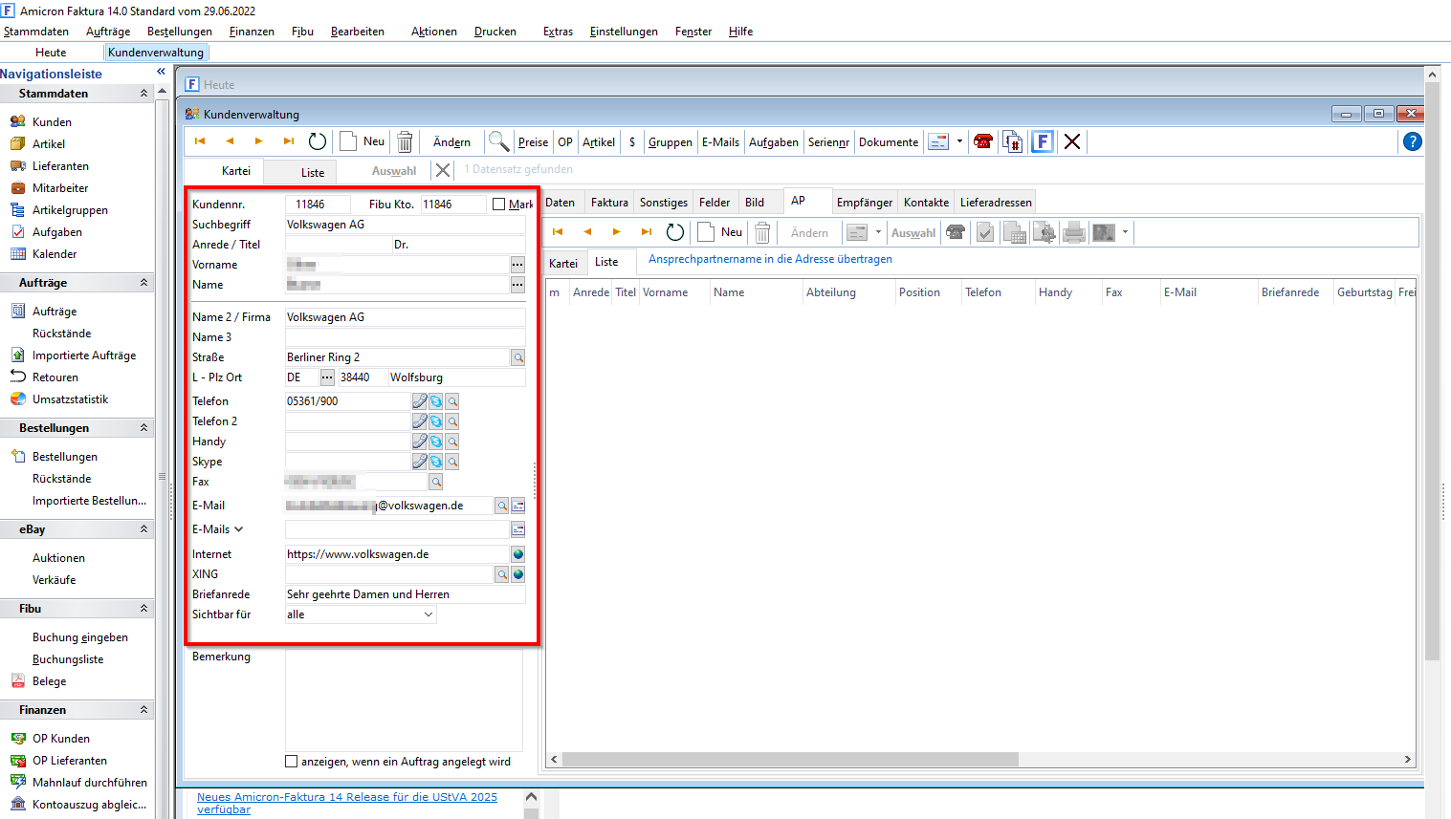Collapse the Stammdaten section
The width and height of the screenshot is (1451, 819).
(x=143, y=94)
